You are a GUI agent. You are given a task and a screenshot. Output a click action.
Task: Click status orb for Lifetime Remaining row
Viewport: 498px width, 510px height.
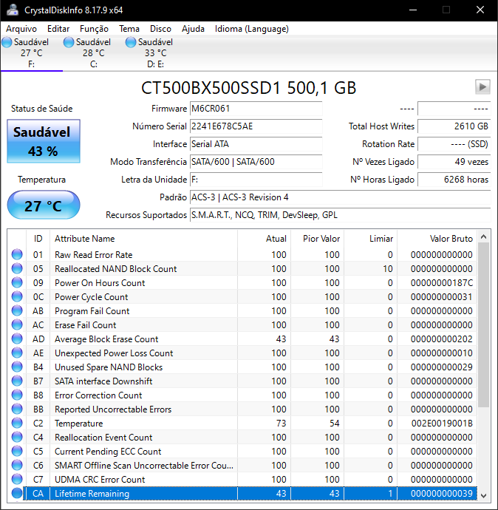(17, 493)
